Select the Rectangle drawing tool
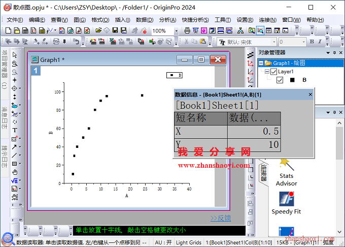This screenshot has width=345, height=247. pyautogui.click(x=15, y=164)
